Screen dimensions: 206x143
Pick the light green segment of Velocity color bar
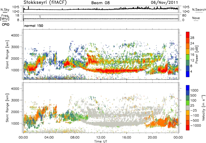point(188,103)
